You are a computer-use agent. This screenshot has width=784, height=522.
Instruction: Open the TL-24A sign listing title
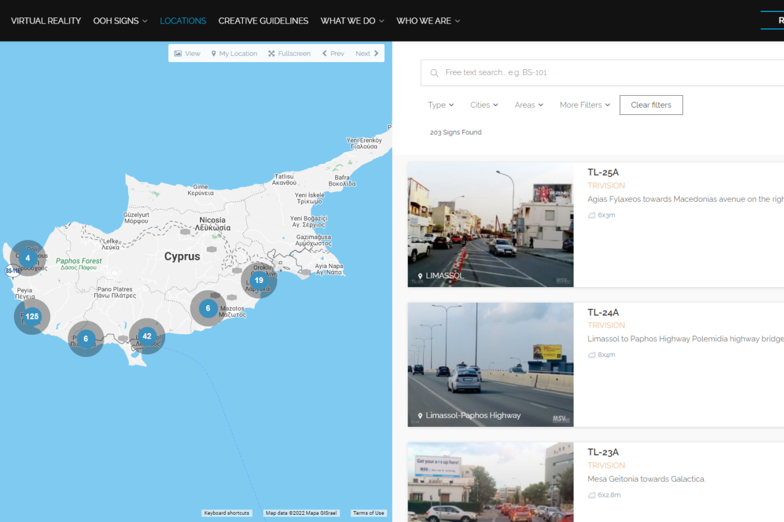pos(603,312)
